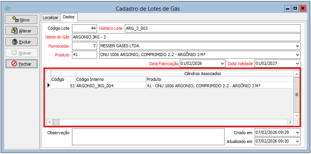The width and height of the screenshot is (311, 154).
Task: Expand the Produto dropdown list
Action: pos(297,55)
